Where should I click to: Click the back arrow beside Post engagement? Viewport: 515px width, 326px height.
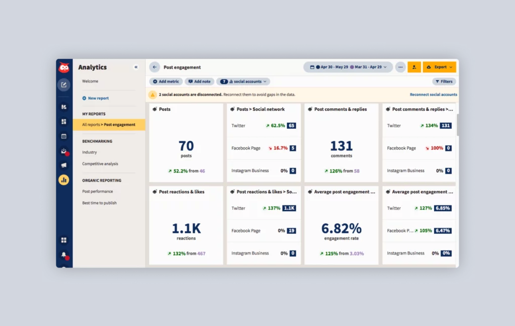(x=155, y=67)
